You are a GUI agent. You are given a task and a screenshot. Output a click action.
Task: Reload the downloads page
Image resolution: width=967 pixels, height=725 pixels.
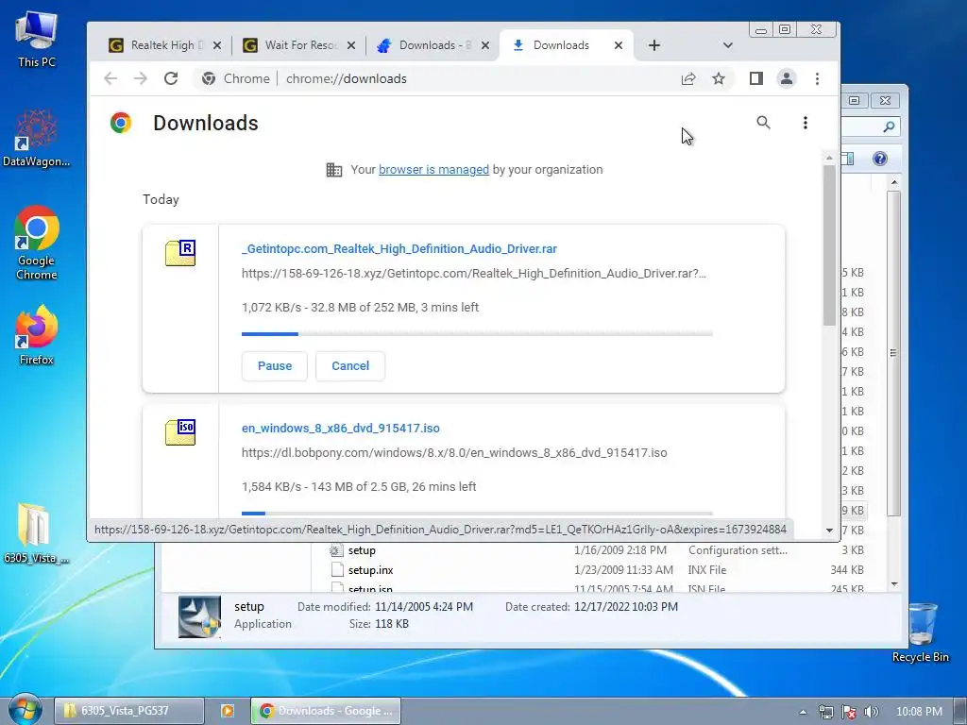click(171, 78)
